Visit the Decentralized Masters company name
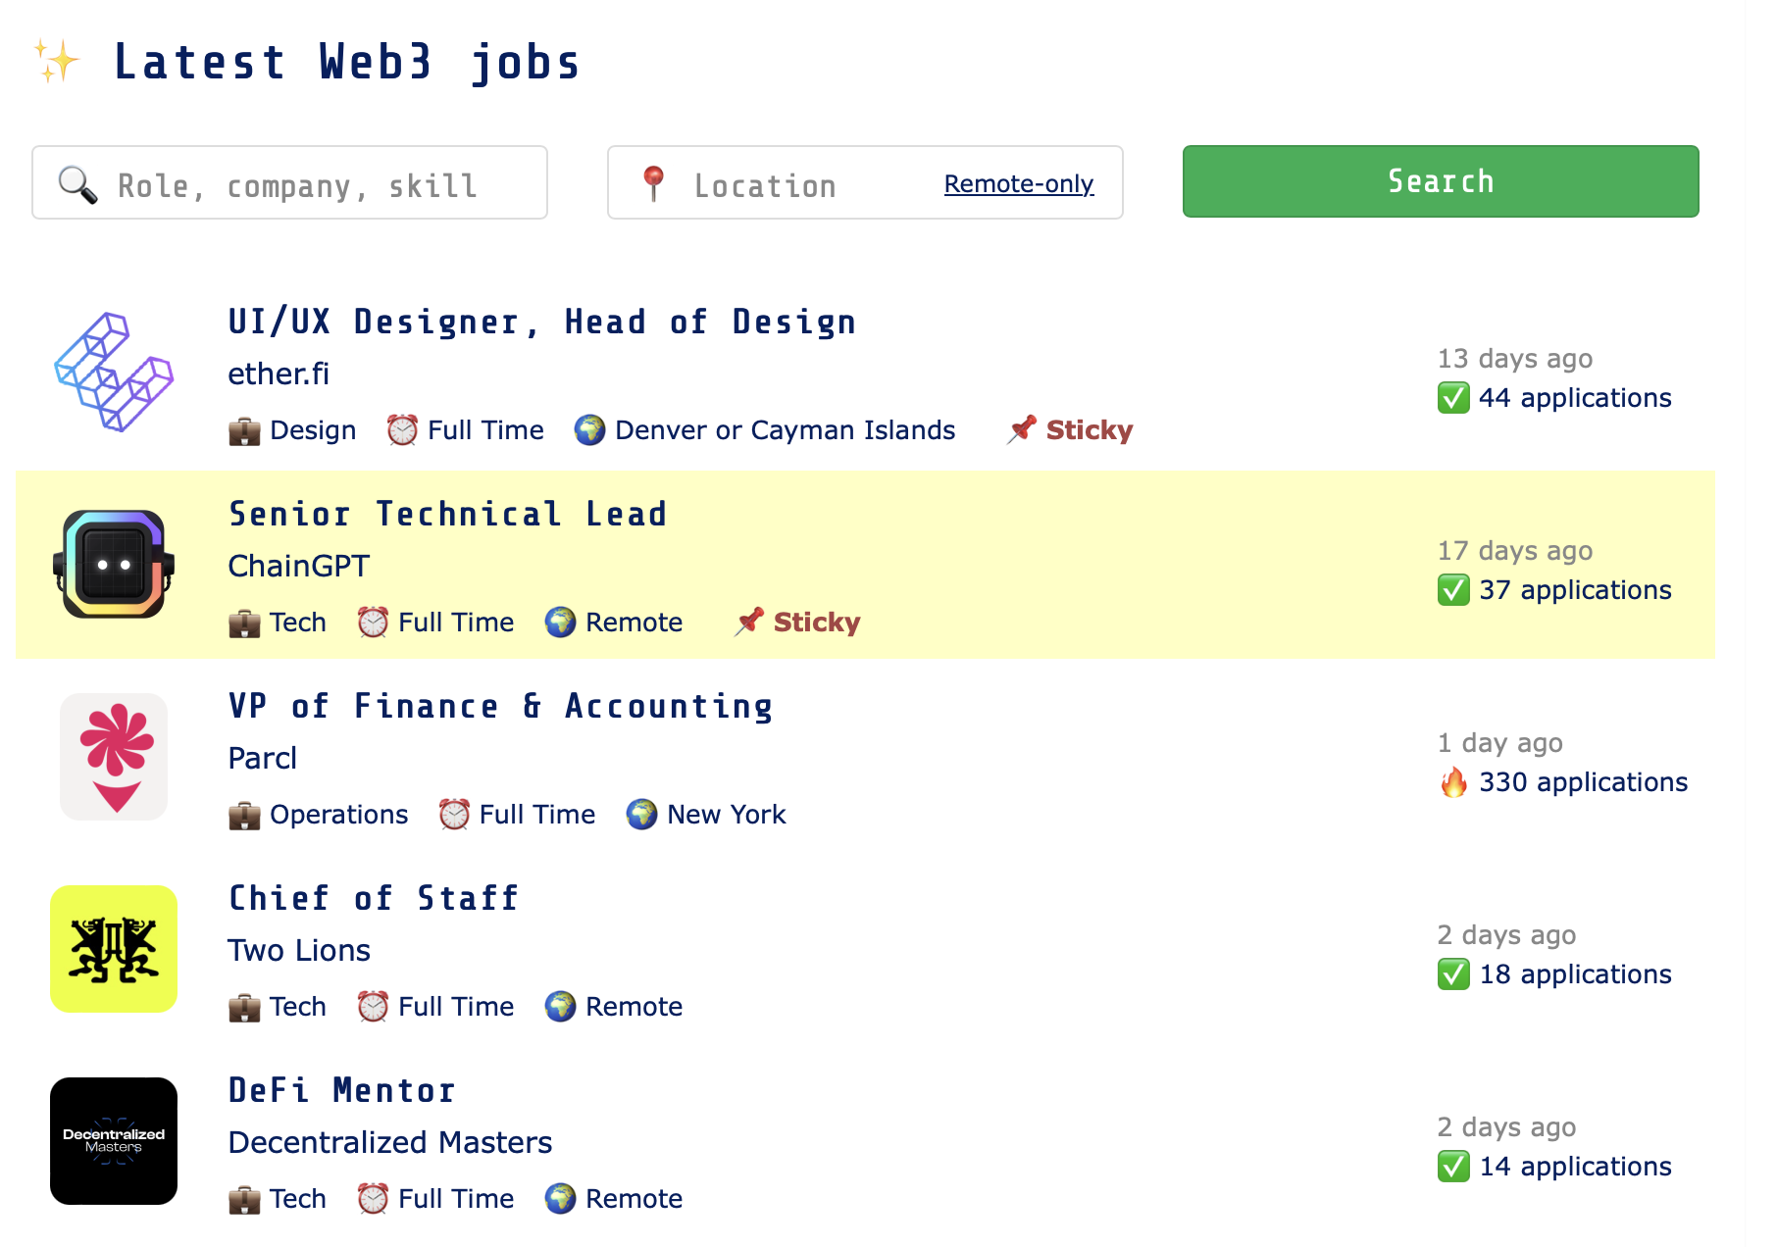Image resolution: width=1777 pixels, height=1247 pixels. coord(390,1142)
